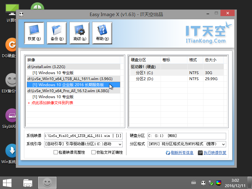The image size is (252, 189).
Task: Select d:\install.wim (3.22G) row
Action: pos(73,67)
